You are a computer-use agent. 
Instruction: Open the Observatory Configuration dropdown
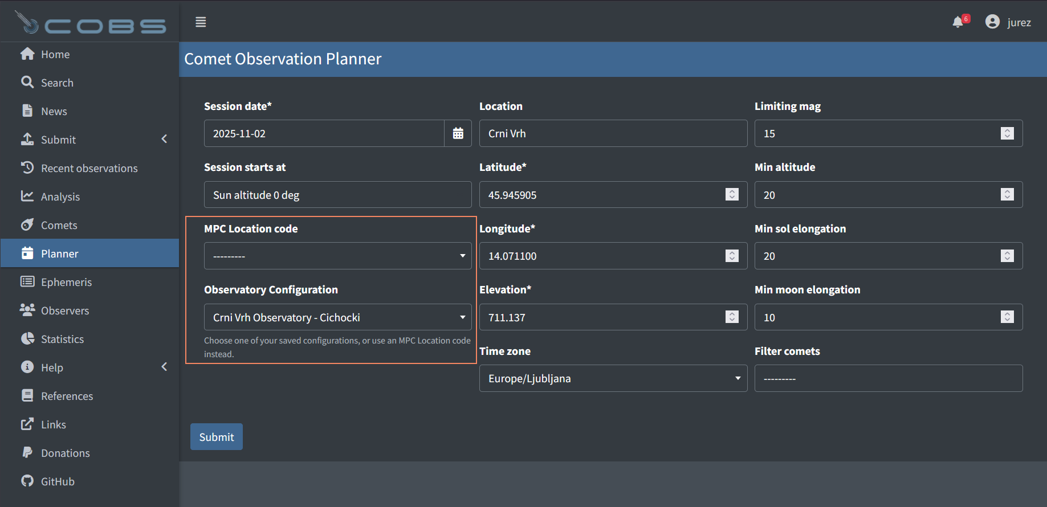[x=337, y=317]
